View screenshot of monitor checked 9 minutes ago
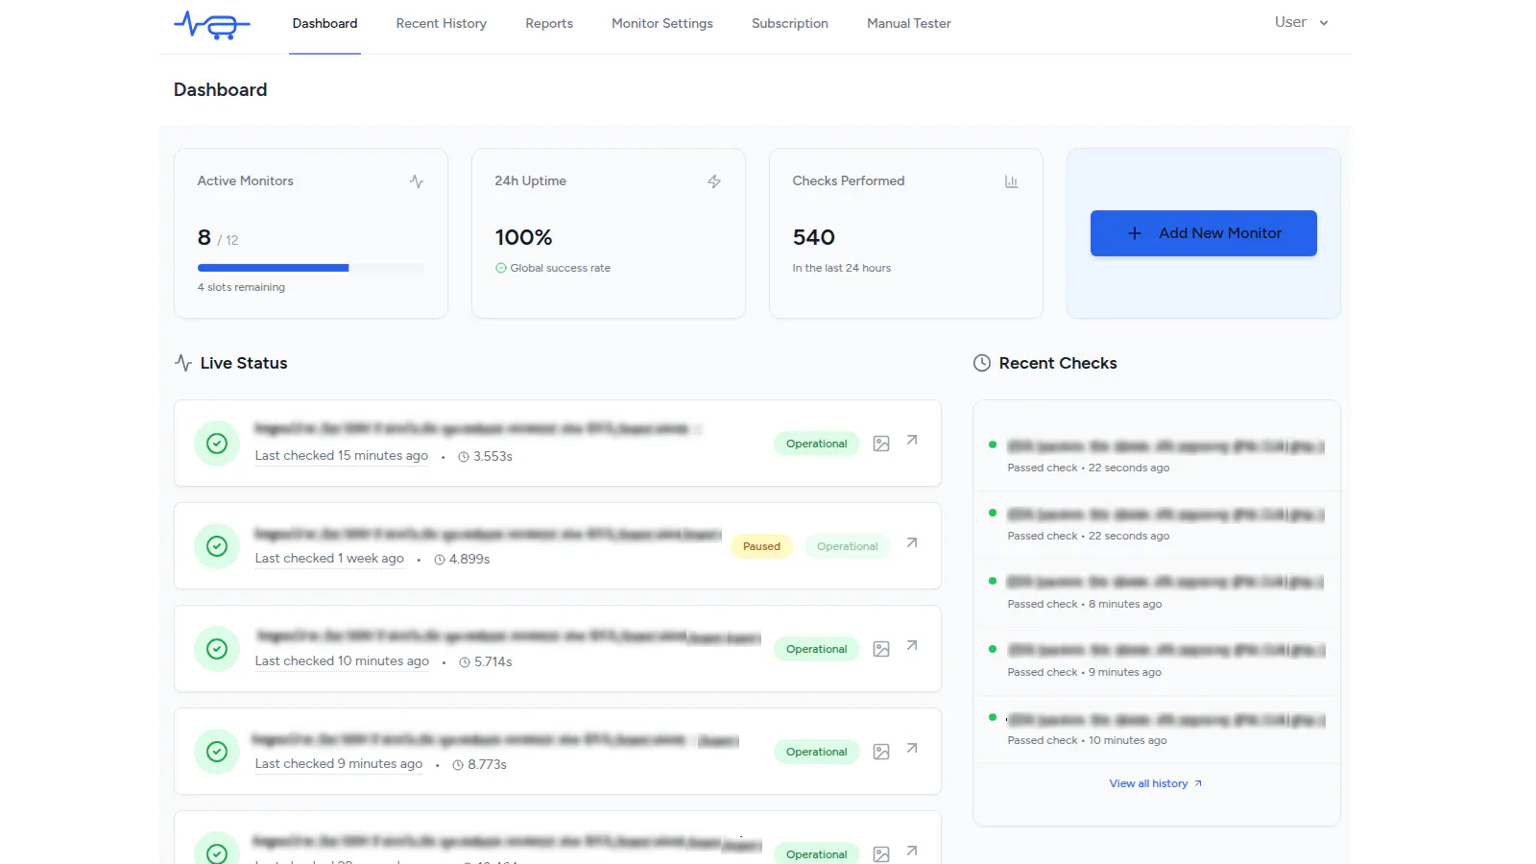This screenshot has width=1536, height=864. coord(881,752)
